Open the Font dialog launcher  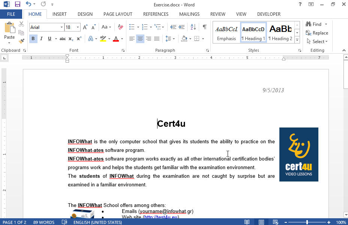pyautogui.click(x=123, y=51)
